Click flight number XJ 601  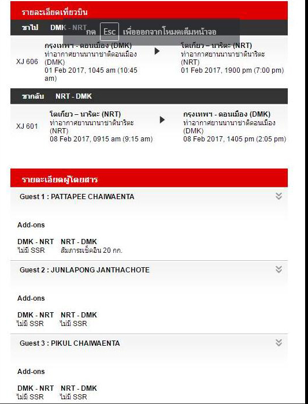pyautogui.click(x=27, y=126)
